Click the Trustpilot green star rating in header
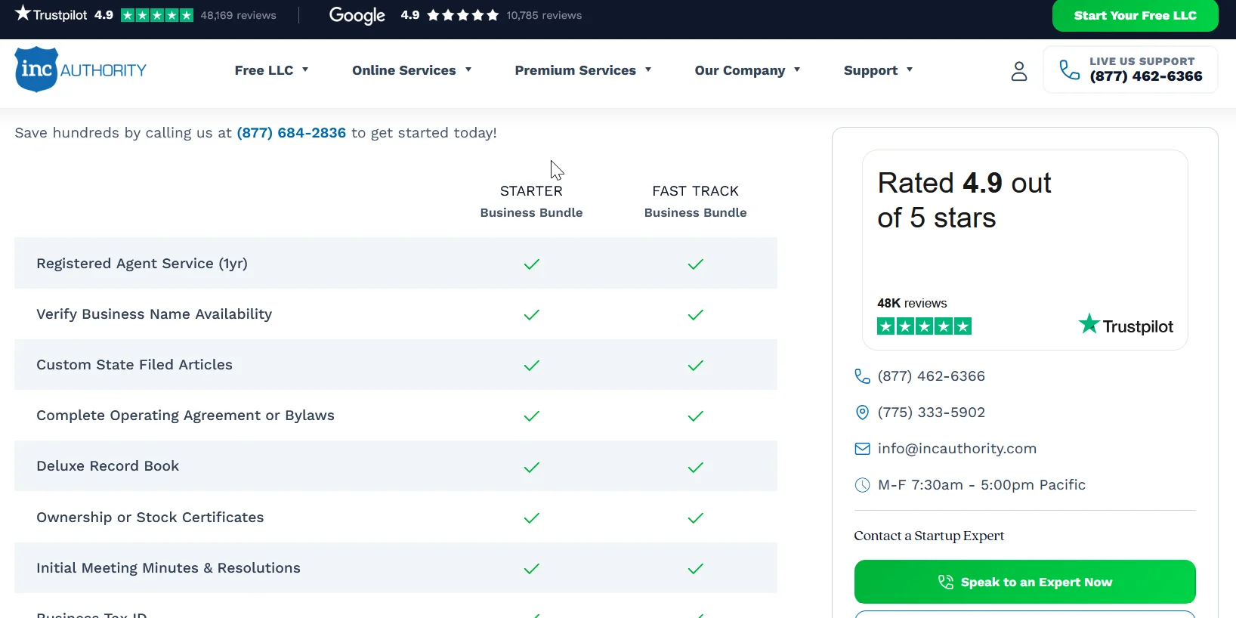 click(156, 15)
